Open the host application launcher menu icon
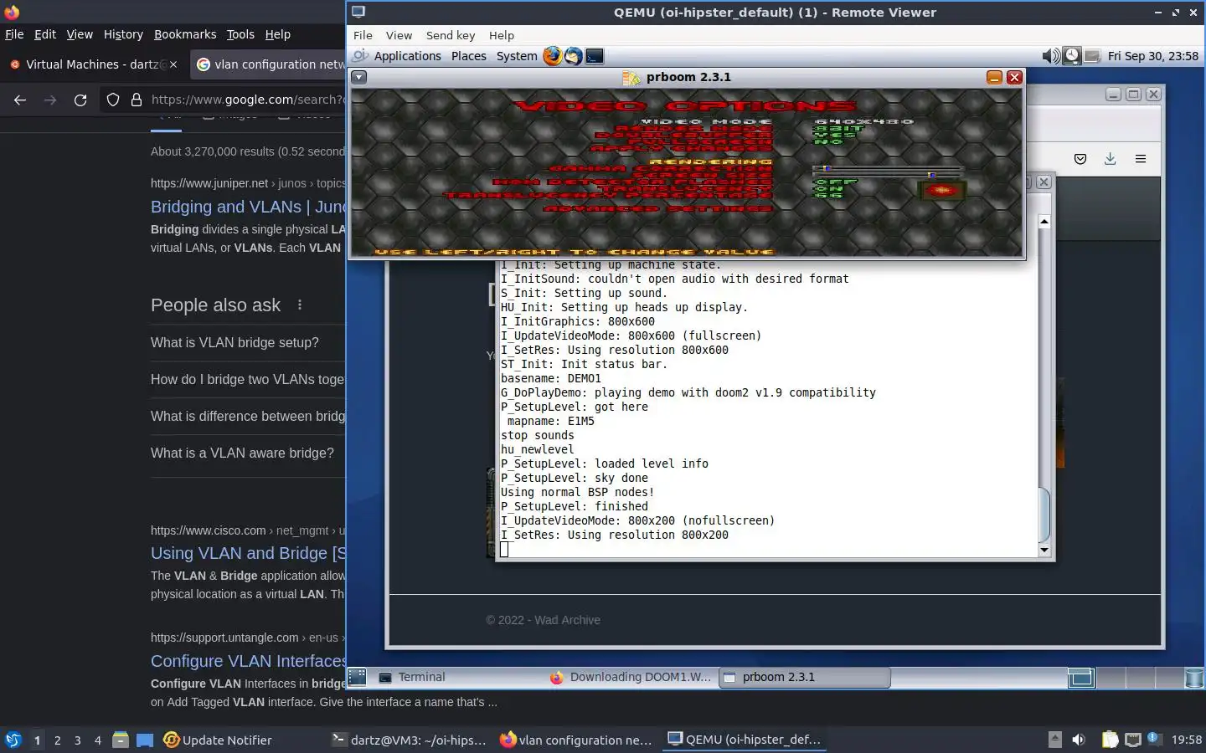Screen dimensions: 1206x753 click(x=13, y=740)
